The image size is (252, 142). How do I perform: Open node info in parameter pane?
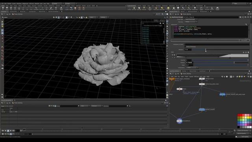tap(248, 17)
